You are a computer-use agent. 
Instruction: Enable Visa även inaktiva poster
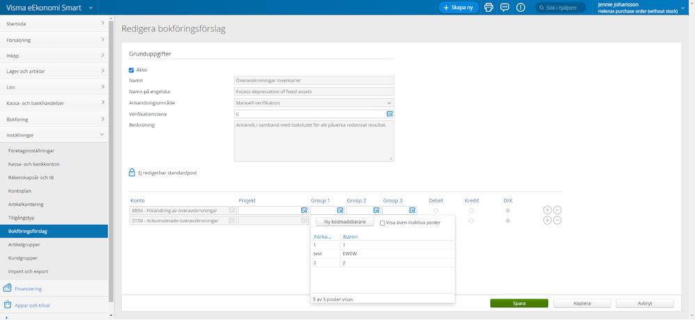[x=382, y=223]
